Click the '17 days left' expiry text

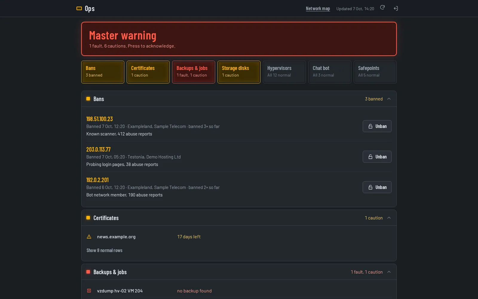[189, 237]
